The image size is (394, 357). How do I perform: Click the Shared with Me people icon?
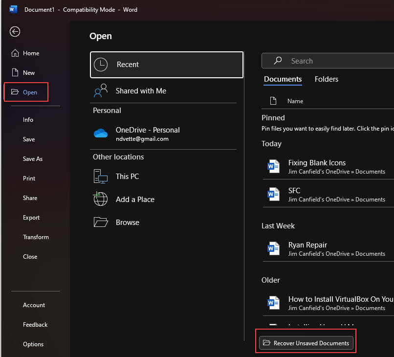coord(101,90)
